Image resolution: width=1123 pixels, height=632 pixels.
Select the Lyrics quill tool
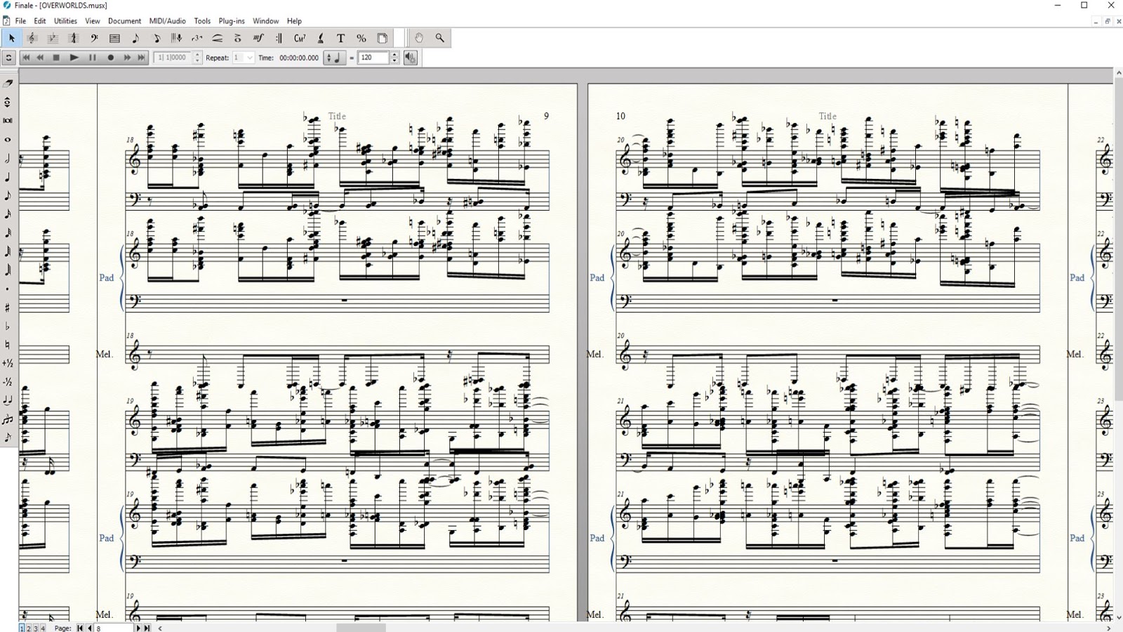[x=320, y=38]
